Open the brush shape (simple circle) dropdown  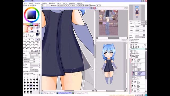[x=29, y=59]
